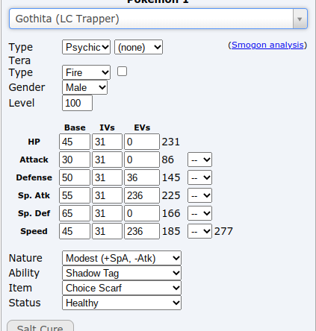Change Ability from Shadow Tag
The width and height of the screenshot is (316, 331).
point(122,273)
